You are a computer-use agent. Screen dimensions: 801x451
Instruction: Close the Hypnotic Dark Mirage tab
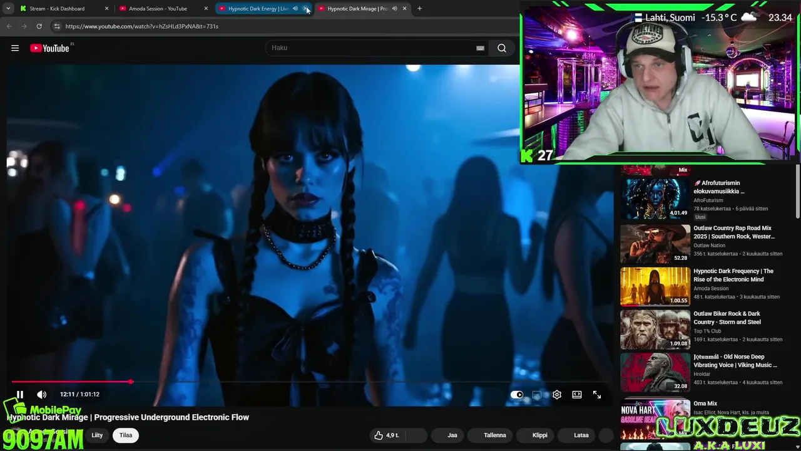404,9
